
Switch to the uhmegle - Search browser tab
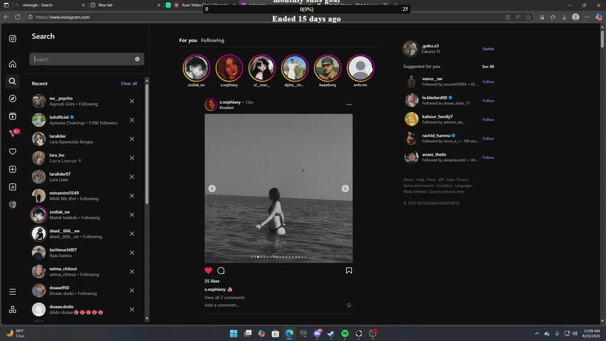point(50,5)
